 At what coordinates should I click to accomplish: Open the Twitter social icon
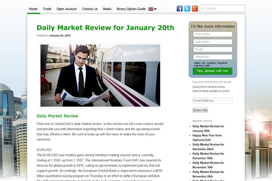pos(187,8)
